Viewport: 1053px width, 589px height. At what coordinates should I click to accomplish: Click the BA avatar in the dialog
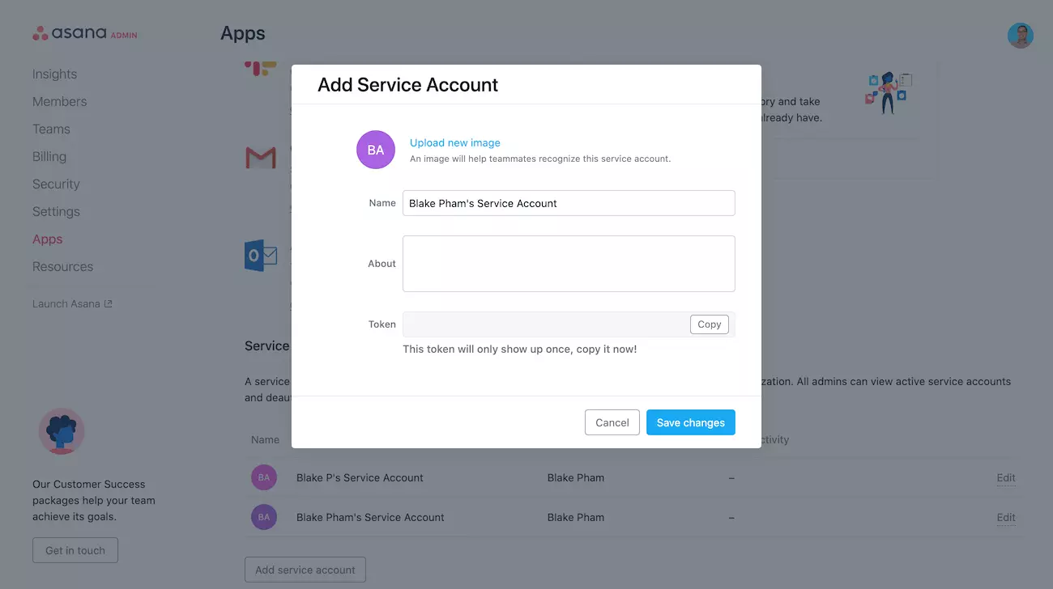click(376, 150)
